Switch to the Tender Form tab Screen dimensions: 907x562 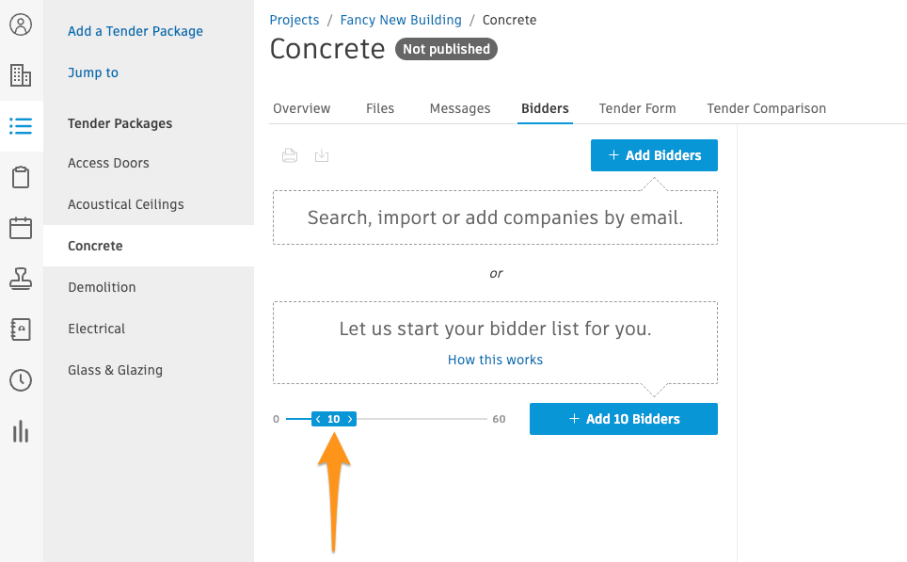(638, 108)
